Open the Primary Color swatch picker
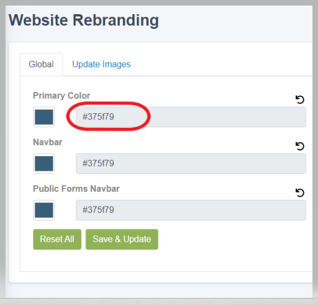Image resolution: width=318 pixels, height=305 pixels. (x=44, y=117)
